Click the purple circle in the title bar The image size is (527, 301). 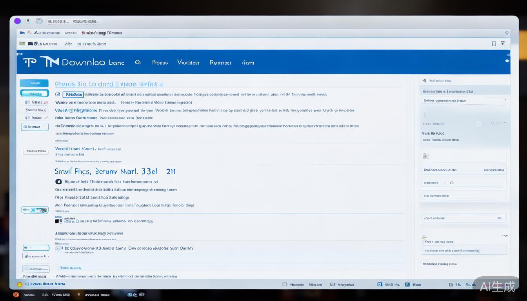[x=17, y=21]
